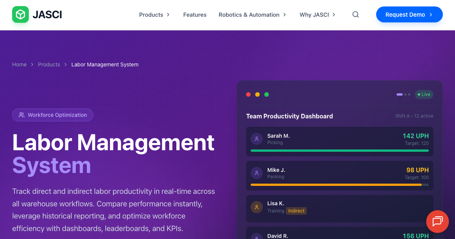Select the Sarah M. name
Viewport: 455px width, 239px height.
(278, 136)
